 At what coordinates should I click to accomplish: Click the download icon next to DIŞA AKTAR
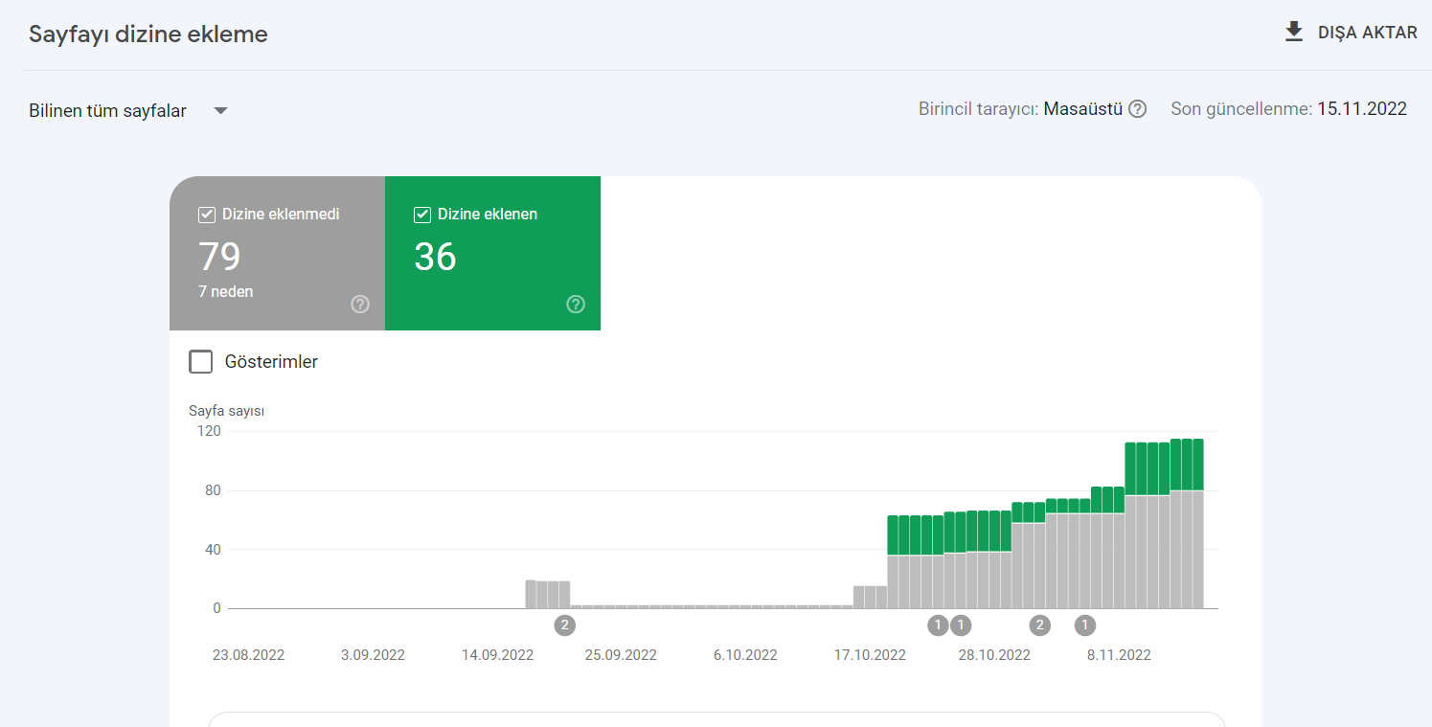pos(1294,33)
